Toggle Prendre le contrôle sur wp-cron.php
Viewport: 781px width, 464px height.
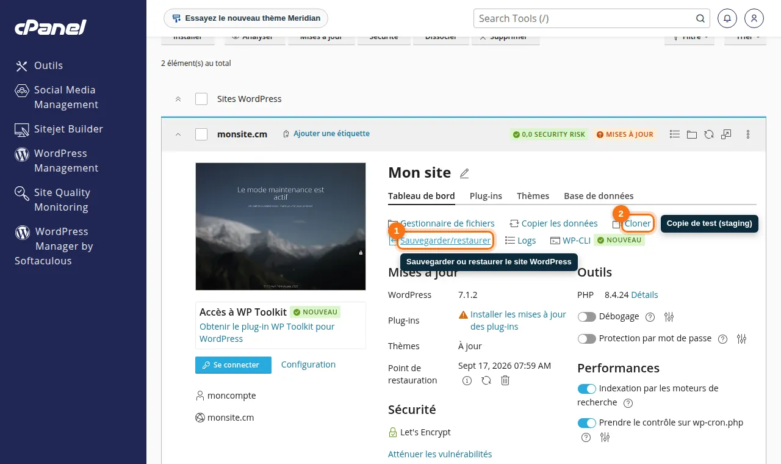587,423
